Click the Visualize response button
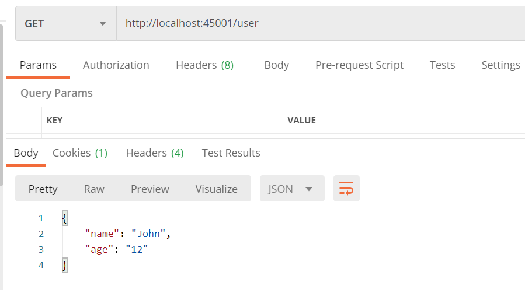The image size is (525, 290). 216,189
